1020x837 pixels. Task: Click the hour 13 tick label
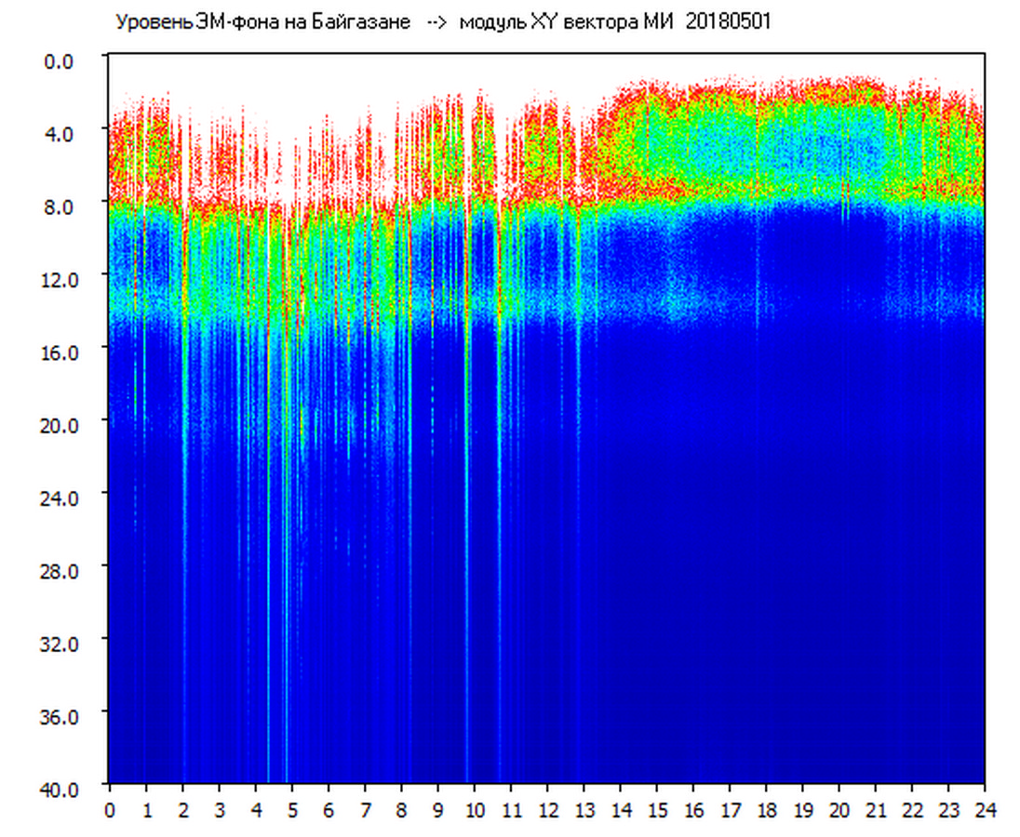click(x=584, y=810)
